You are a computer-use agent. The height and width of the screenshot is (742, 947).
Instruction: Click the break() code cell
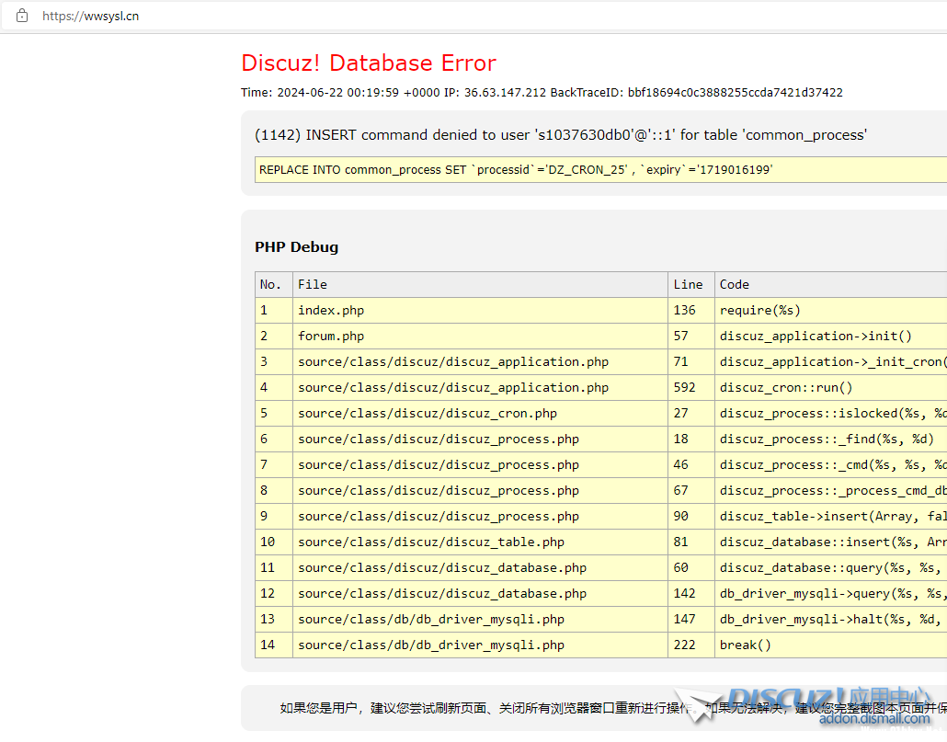click(x=745, y=645)
